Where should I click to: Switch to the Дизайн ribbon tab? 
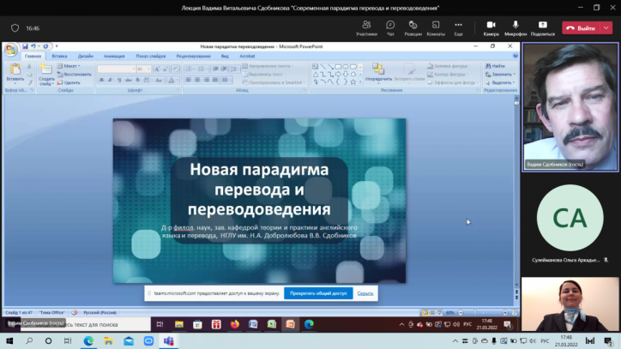tap(86, 57)
